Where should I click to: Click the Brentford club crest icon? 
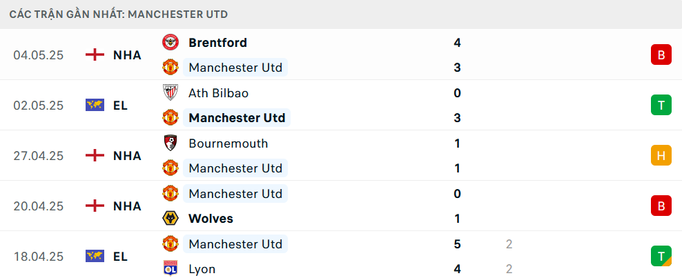[170, 43]
